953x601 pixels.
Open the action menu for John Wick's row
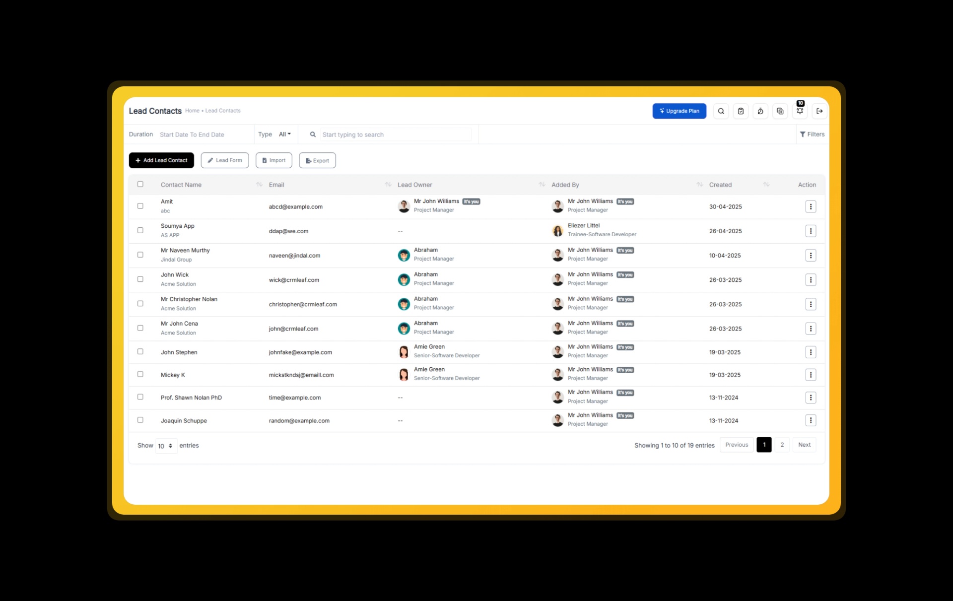pyautogui.click(x=811, y=279)
